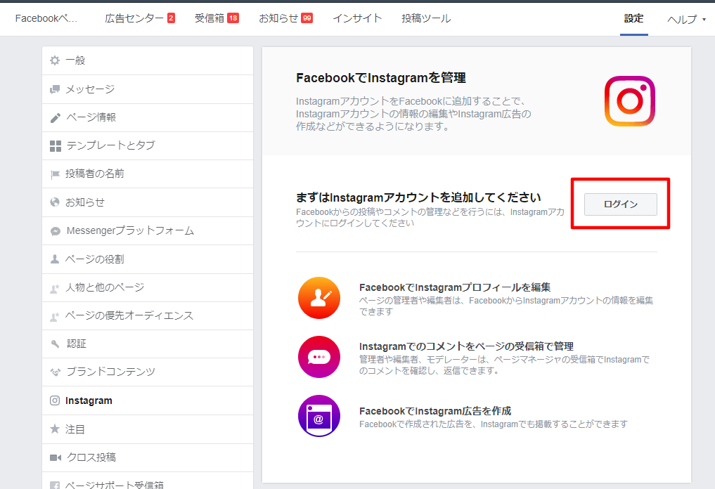Click the orange profile edit icon
The height and width of the screenshot is (489, 715).
pos(319,298)
